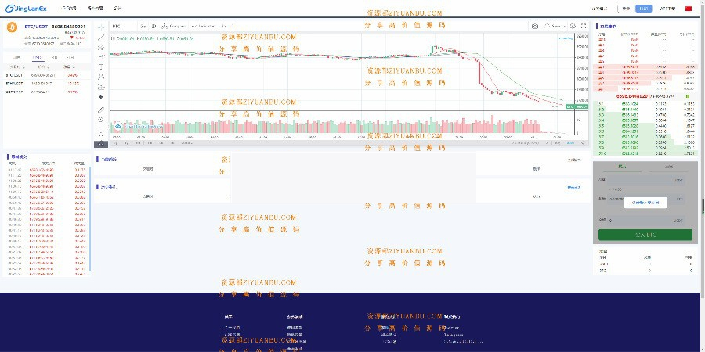The width and height of the screenshot is (705, 352).
Task: Collapse drawing toolbar with chevron
Action: coord(101,143)
